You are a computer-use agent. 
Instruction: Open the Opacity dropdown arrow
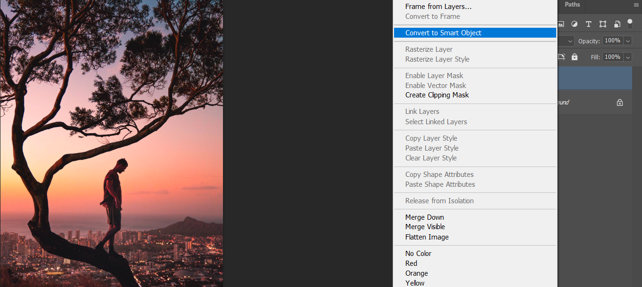628,41
